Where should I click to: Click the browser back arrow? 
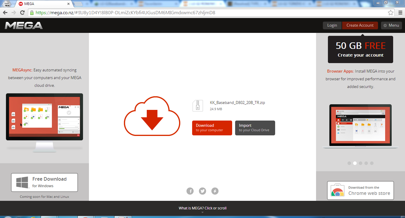(5, 13)
